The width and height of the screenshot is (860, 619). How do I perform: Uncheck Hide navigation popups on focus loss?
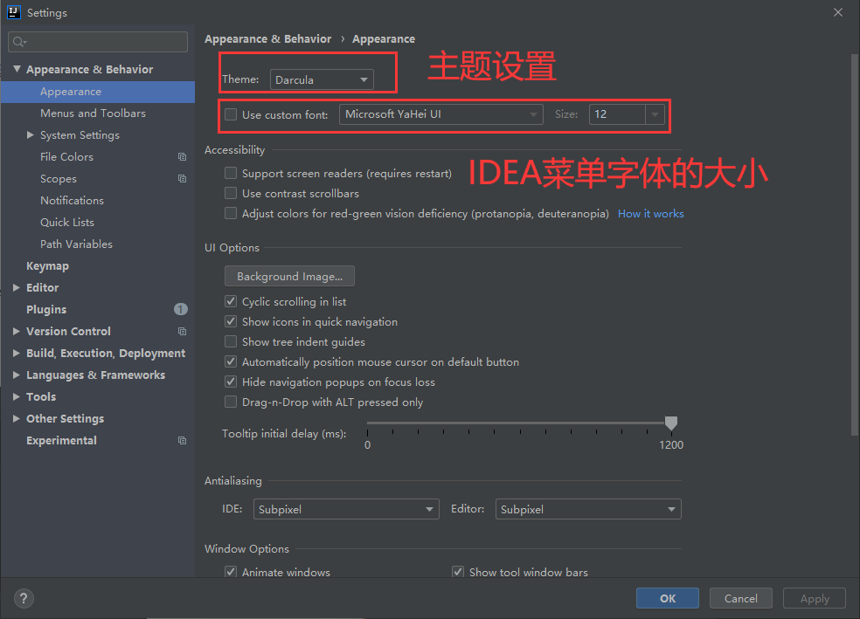tap(231, 382)
